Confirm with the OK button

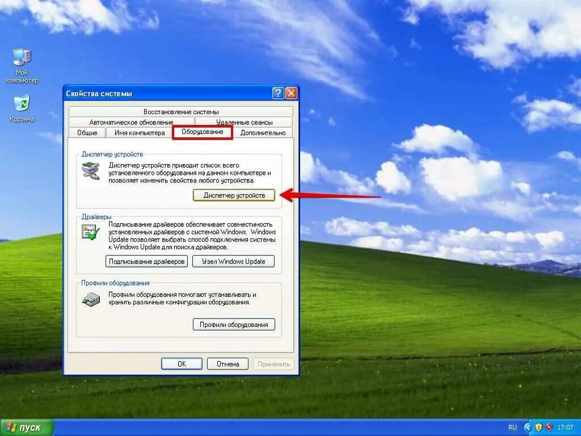(182, 364)
